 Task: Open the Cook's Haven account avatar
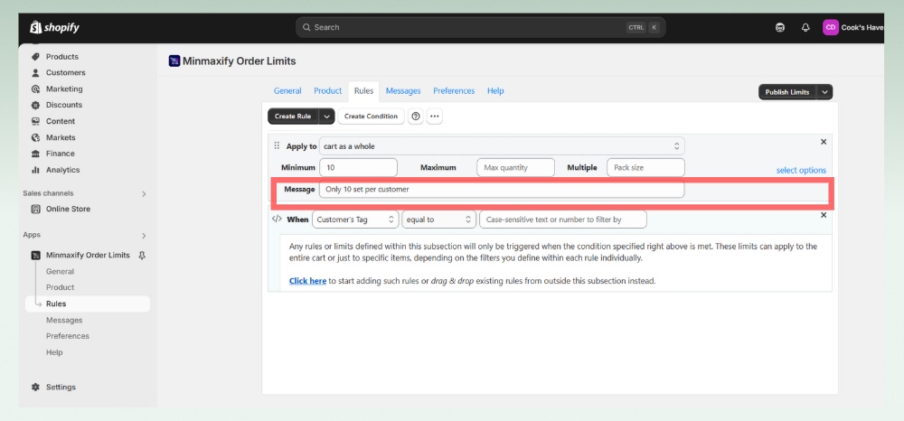coord(830,28)
